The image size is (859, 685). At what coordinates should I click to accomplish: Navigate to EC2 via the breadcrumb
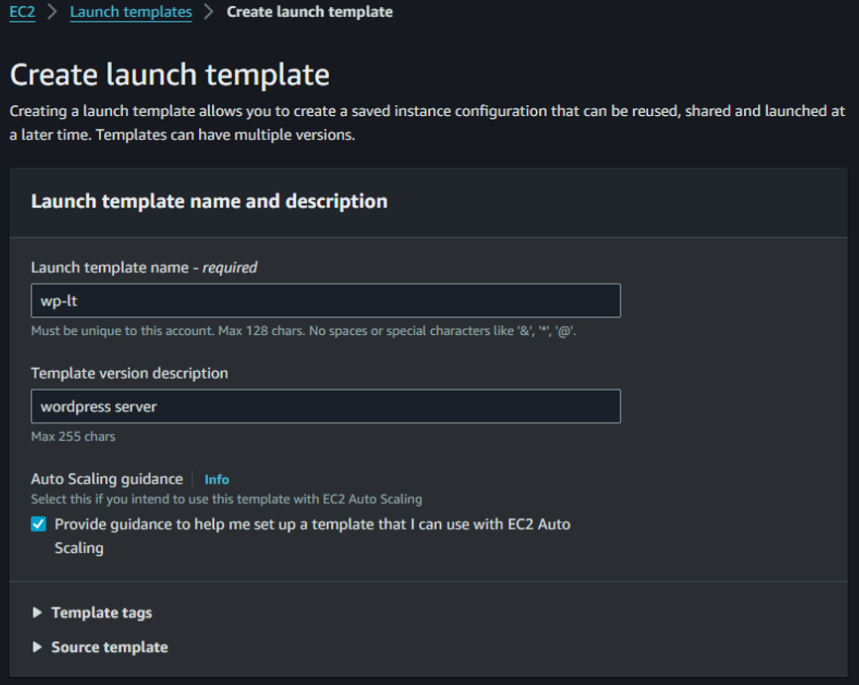point(21,12)
